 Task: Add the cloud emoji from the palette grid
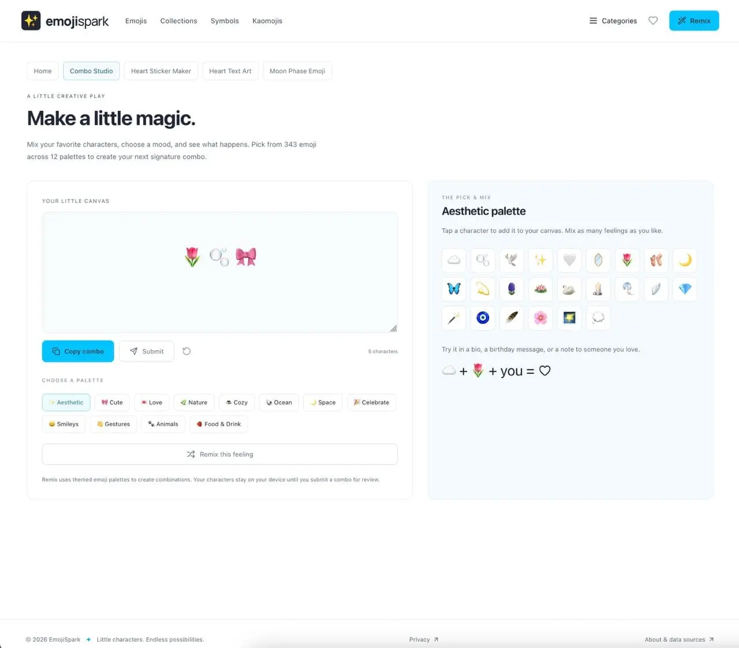click(454, 260)
